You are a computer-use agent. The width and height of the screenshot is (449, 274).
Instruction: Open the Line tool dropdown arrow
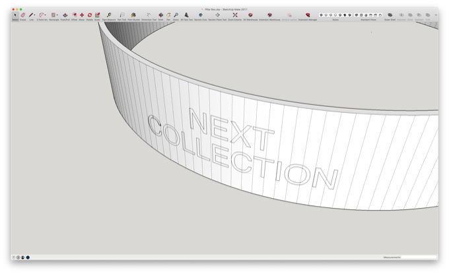[34, 15]
